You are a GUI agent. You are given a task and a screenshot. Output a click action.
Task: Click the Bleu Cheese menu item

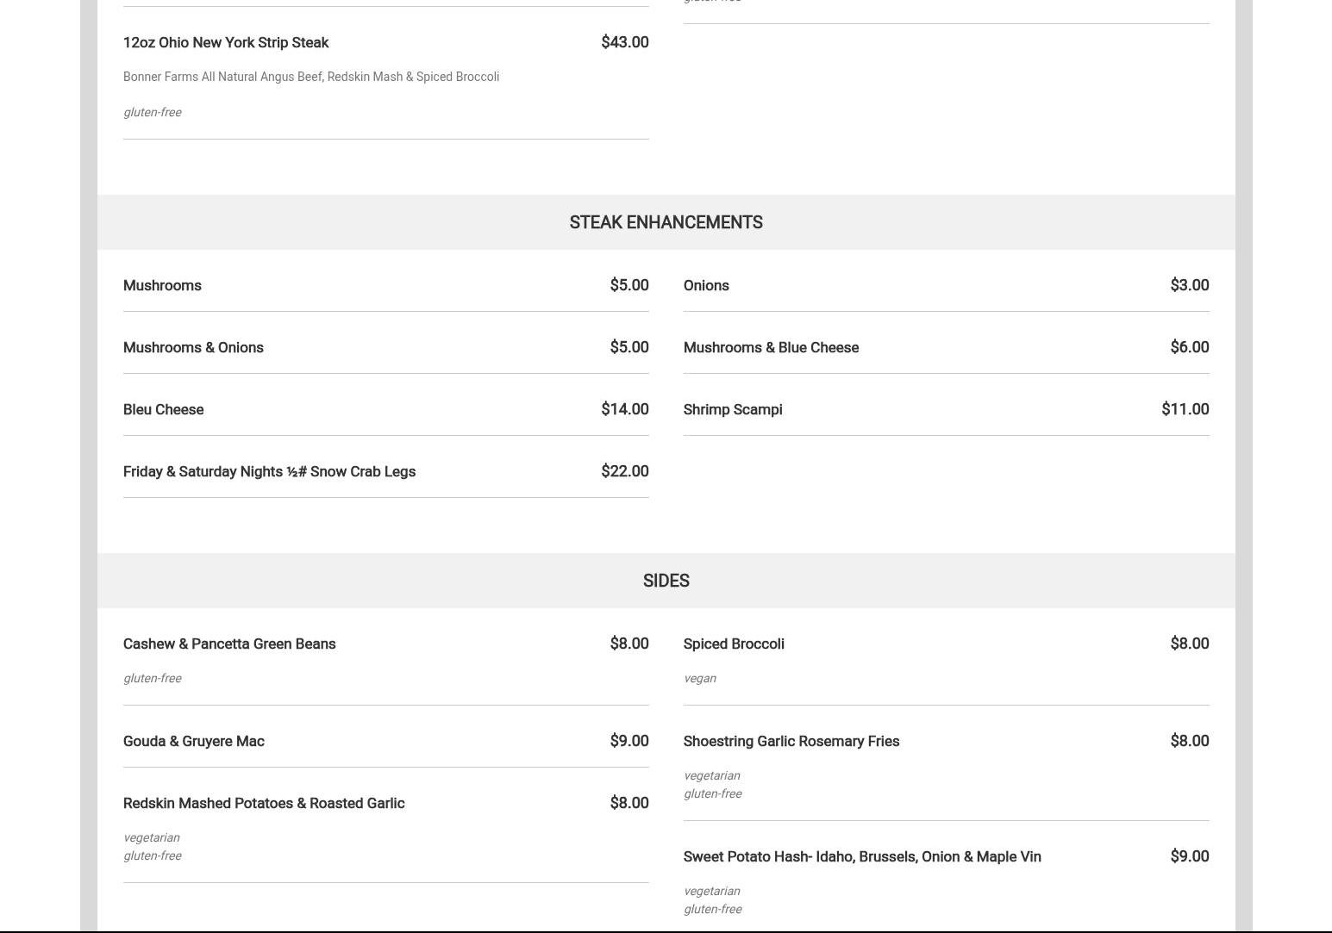[164, 410]
